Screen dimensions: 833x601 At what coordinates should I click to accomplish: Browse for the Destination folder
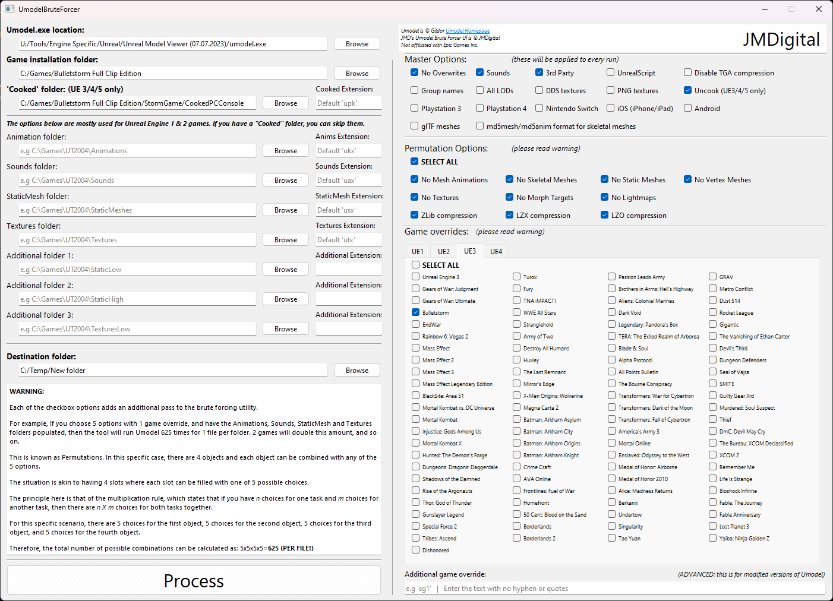(356, 369)
